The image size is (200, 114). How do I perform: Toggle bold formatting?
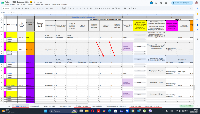pos(71,8)
